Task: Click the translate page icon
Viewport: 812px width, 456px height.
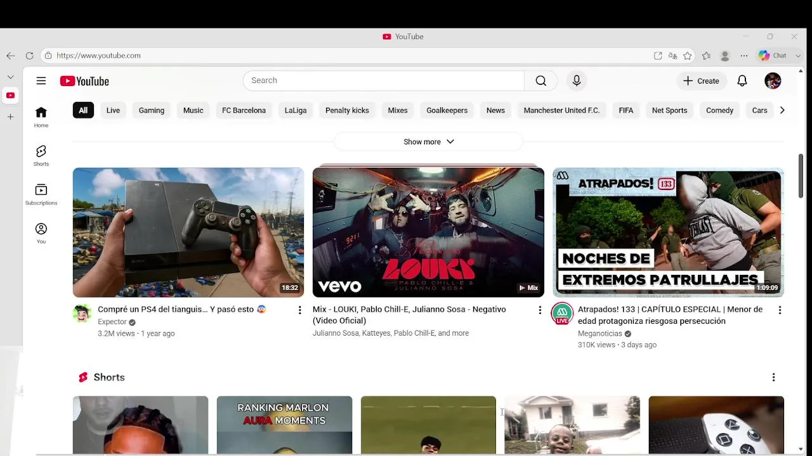Action: (x=672, y=56)
